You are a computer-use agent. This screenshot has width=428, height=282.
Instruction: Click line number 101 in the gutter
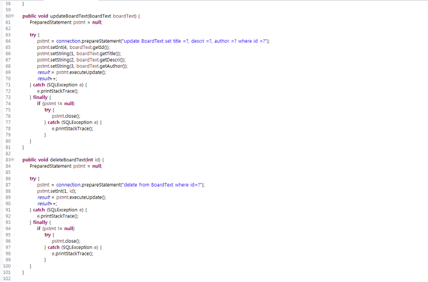pos(7,272)
